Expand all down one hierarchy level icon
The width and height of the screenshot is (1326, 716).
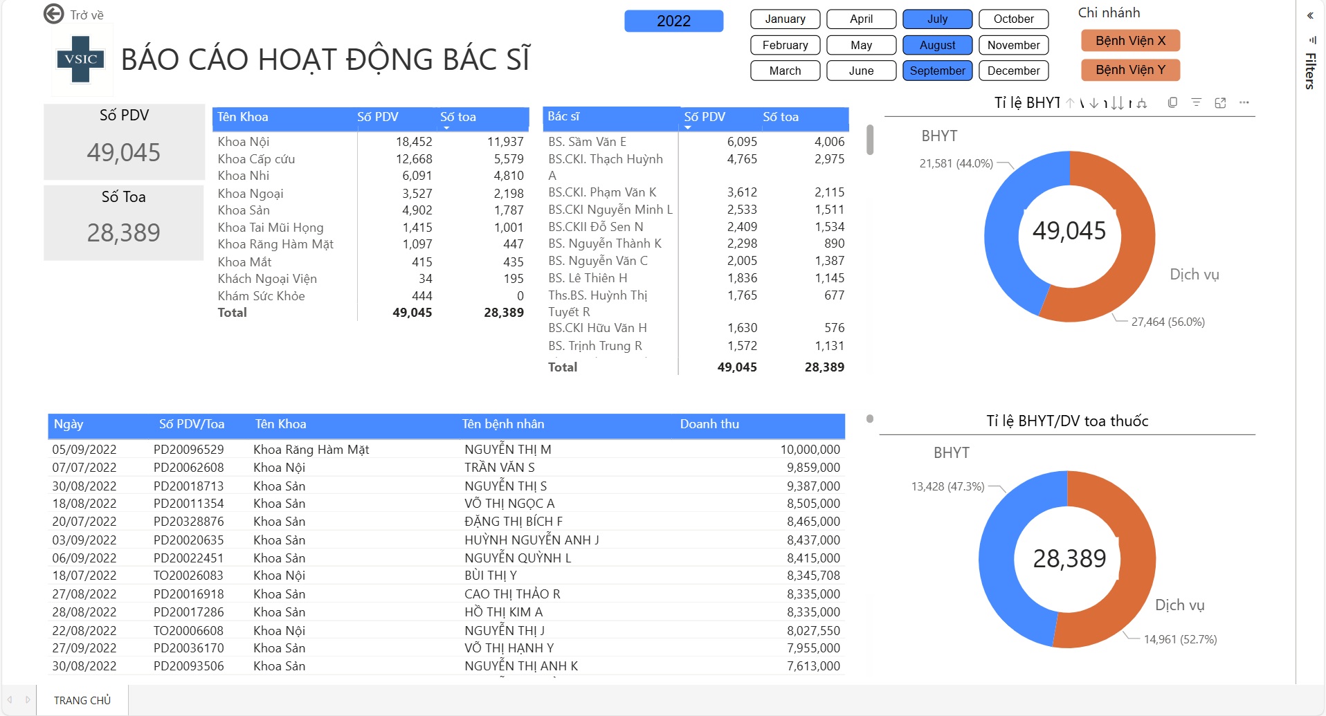pyautogui.click(x=1142, y=103)
